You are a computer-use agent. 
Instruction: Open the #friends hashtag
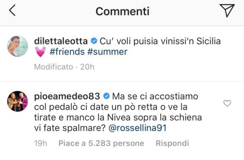coord(67,52)
